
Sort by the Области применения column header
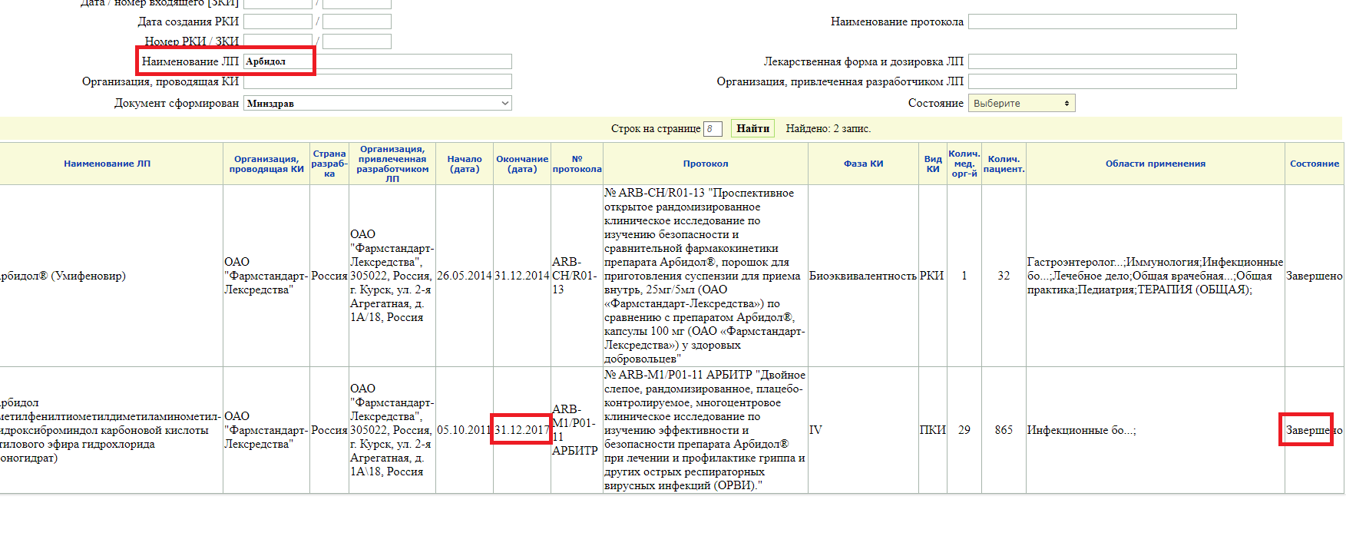[1156, 164]
